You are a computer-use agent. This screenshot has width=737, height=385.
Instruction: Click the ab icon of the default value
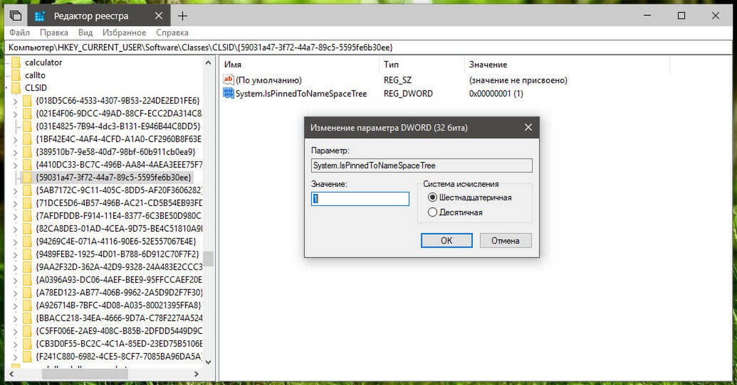point(228,80)
